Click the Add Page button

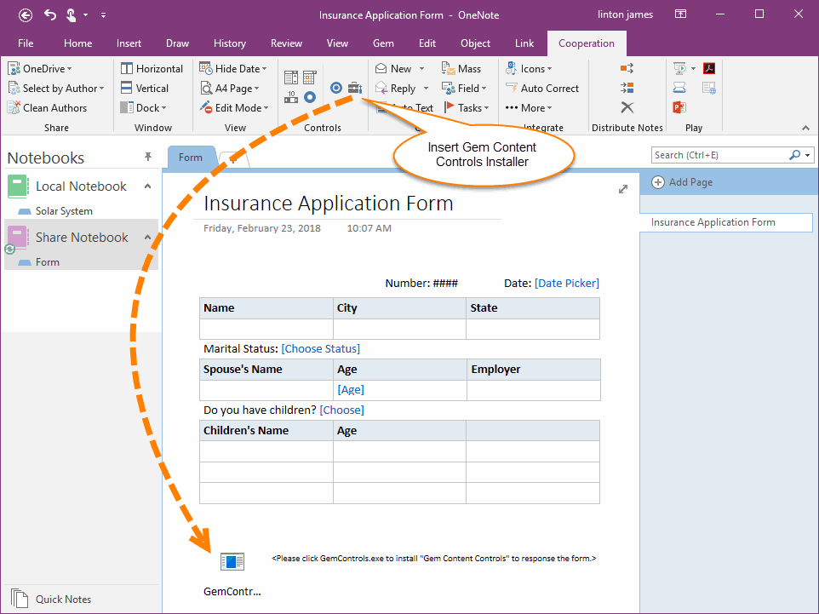coord(682,182)
